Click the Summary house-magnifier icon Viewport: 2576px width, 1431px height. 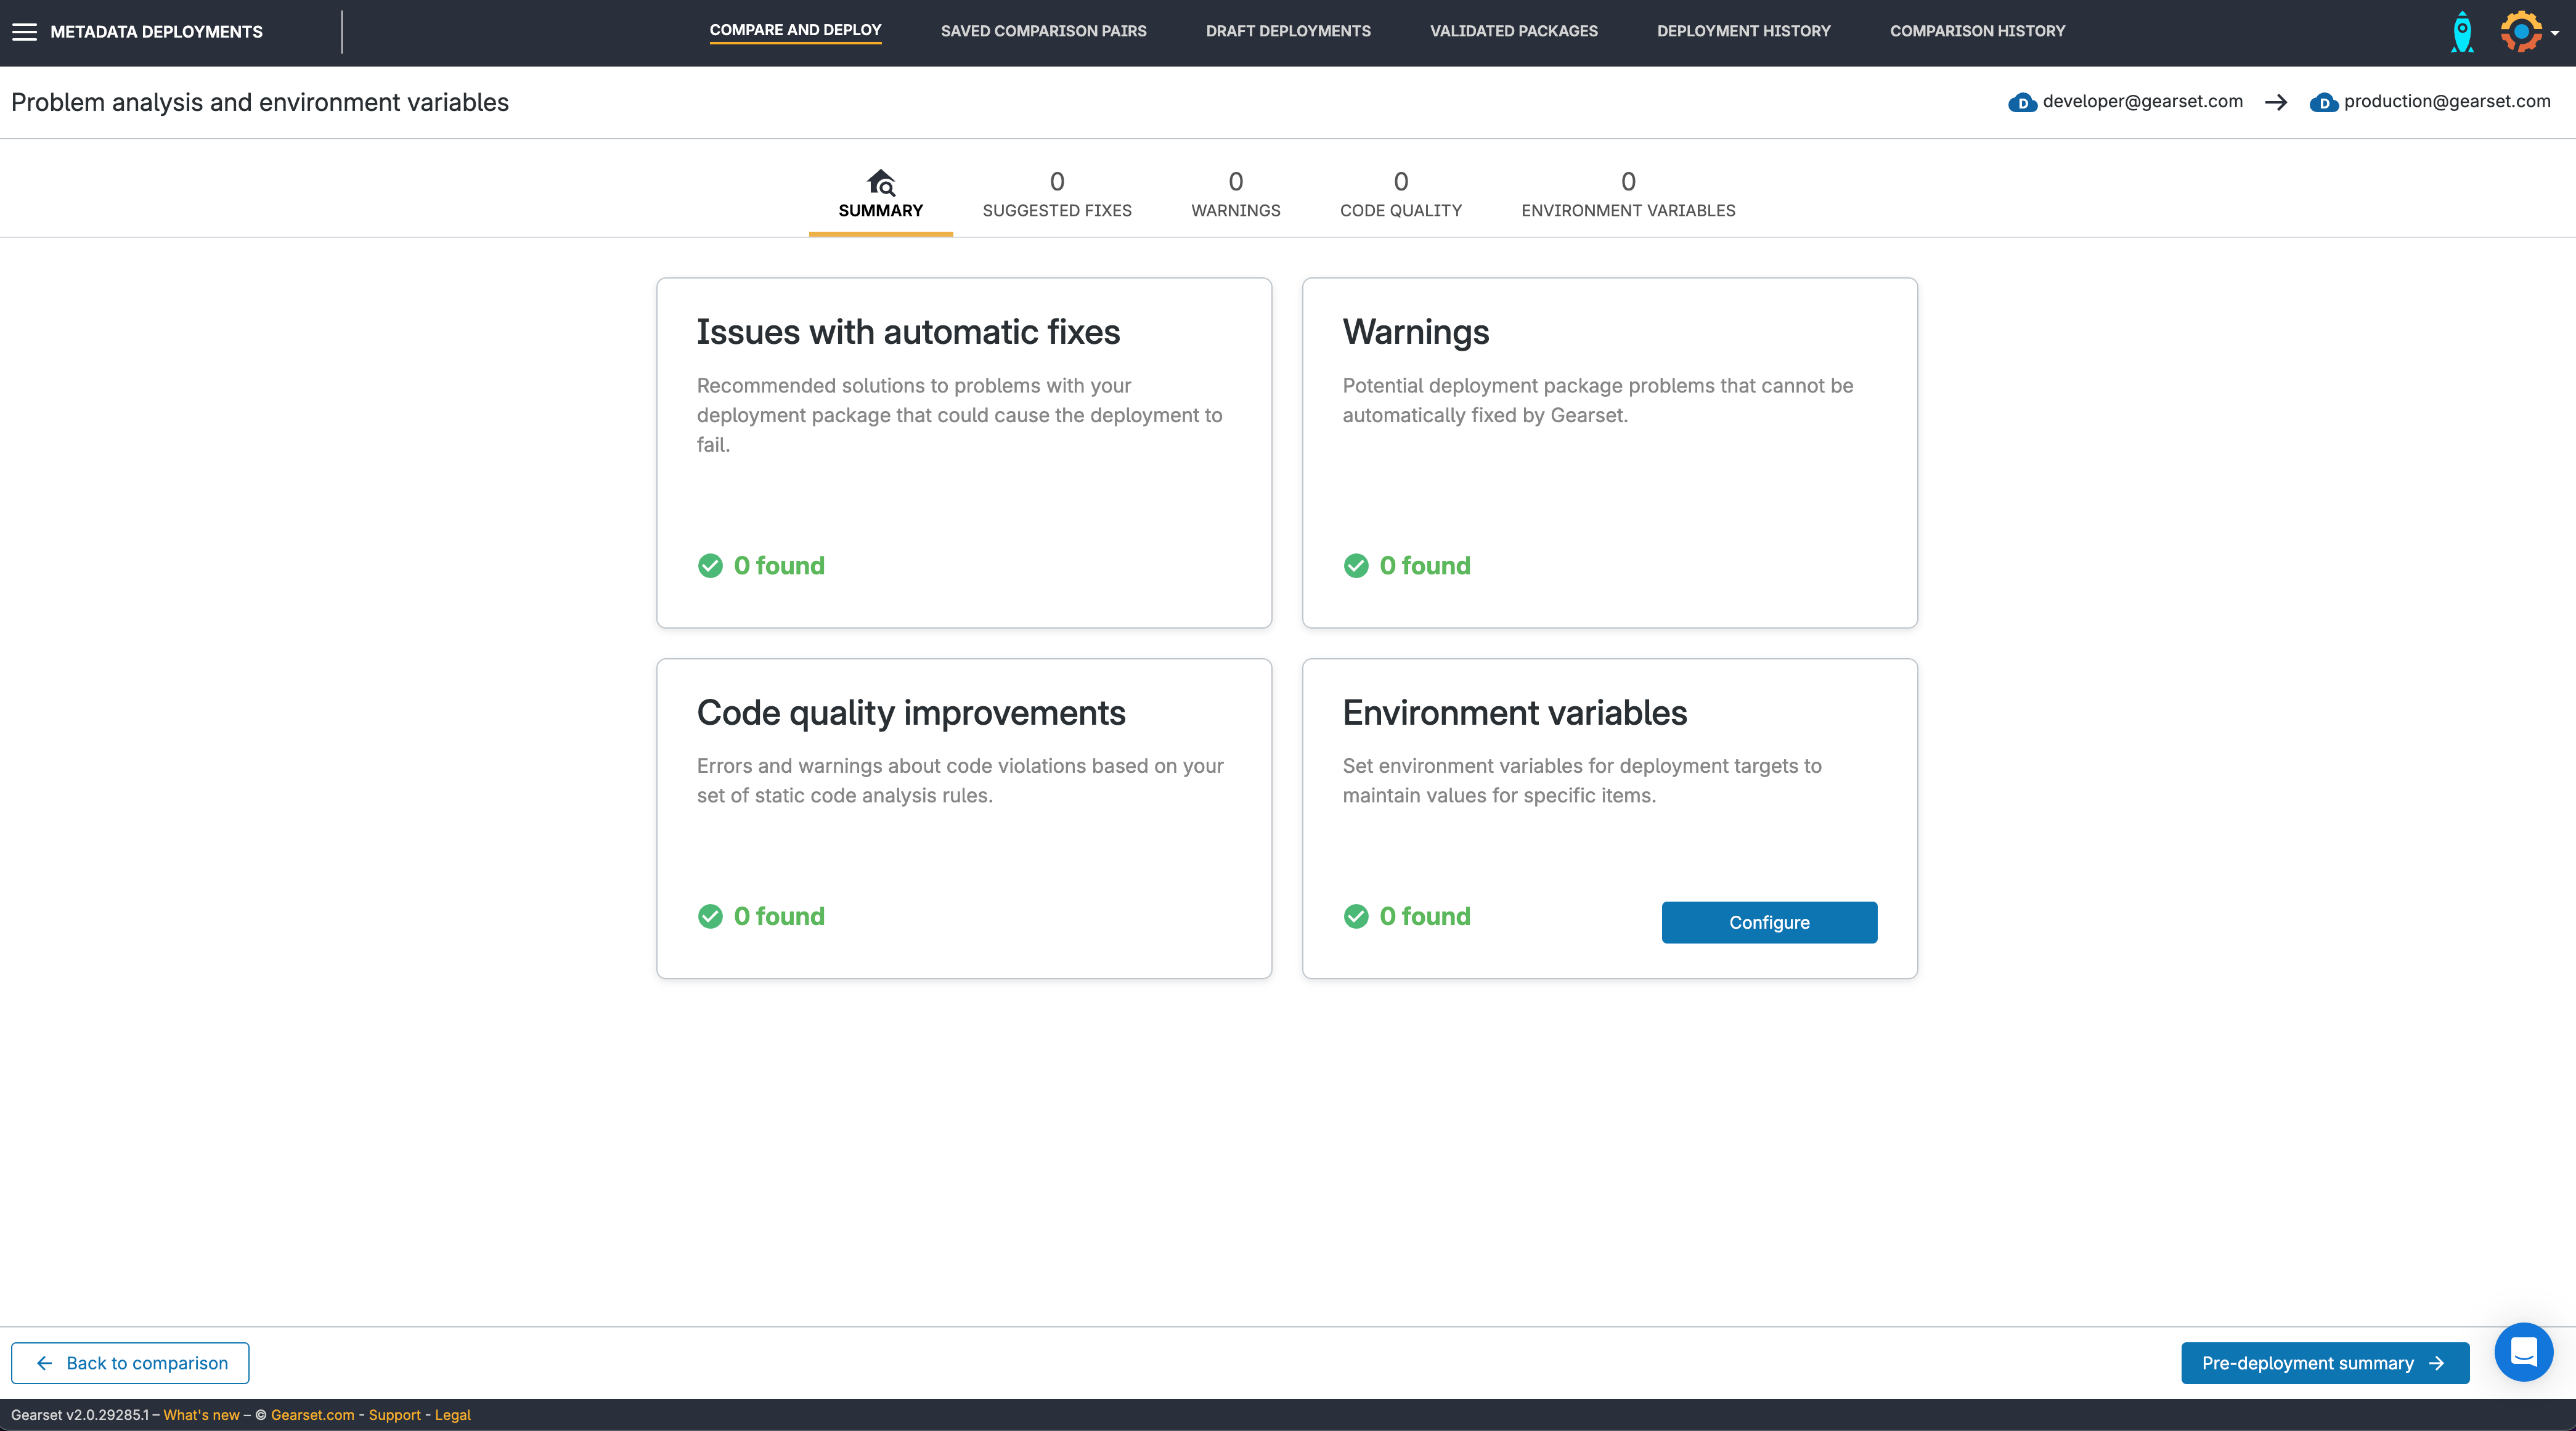coord(881,182)
